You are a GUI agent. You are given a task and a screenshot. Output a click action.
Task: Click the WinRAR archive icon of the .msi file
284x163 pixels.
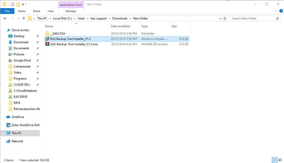pos(47,44)
